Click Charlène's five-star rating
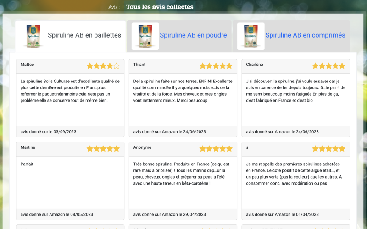The image size is (367, 229). click(328, 66)
